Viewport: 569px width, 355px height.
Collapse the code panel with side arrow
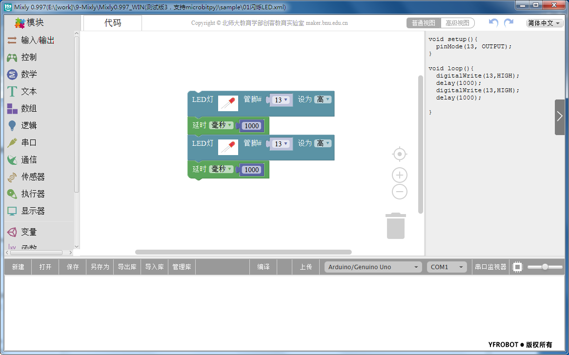coord(560,117)
